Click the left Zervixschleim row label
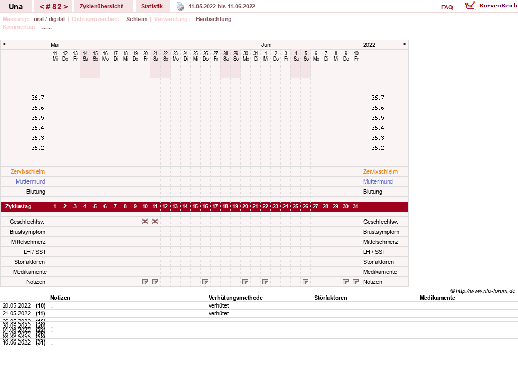The height and width of the screenshot is (392, 518). point(28,171)
